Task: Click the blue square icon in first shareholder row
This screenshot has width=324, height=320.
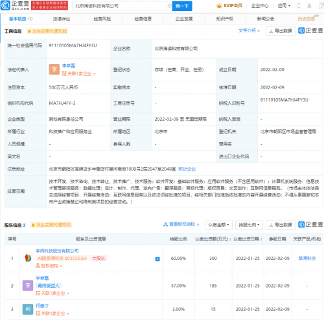Action: (157, 259)
